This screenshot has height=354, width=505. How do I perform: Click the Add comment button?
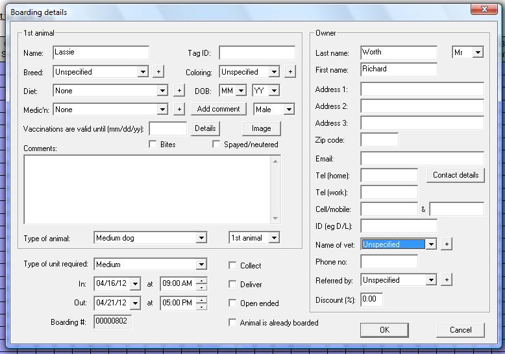(x=219, y=109)
